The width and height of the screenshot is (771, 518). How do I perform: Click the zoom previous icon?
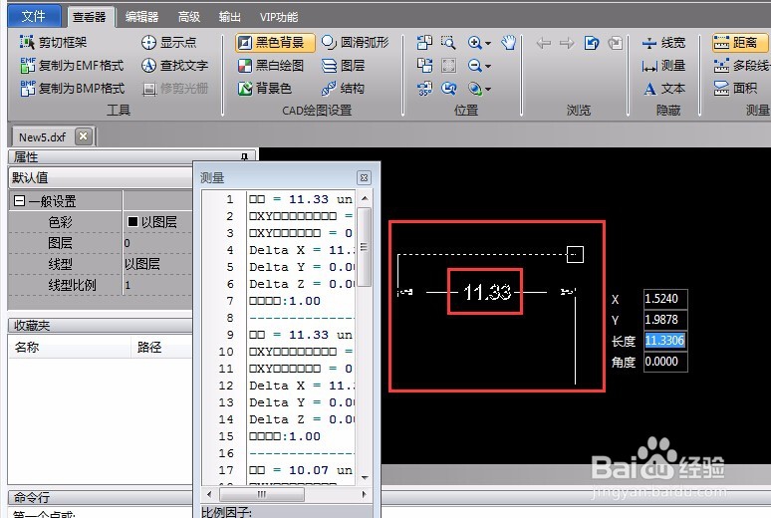click(x=448, y=89)
